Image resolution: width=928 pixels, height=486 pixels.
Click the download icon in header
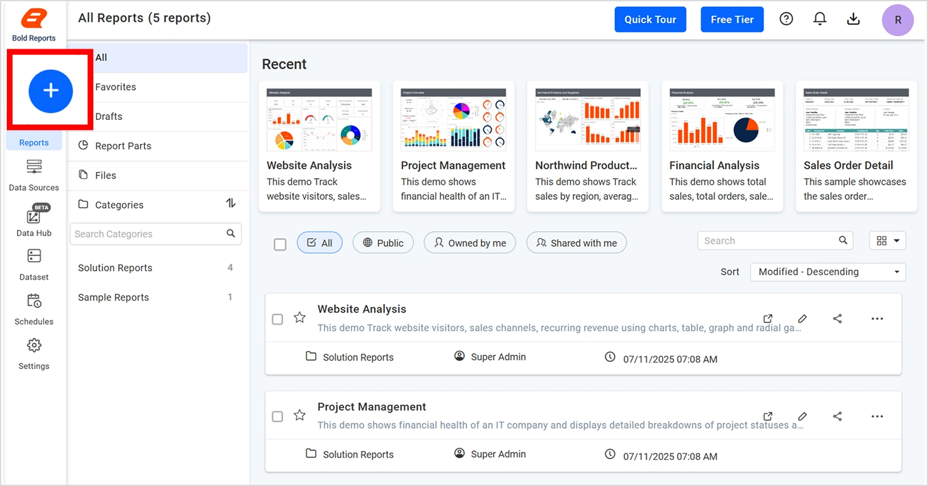[x=853, y=19]
